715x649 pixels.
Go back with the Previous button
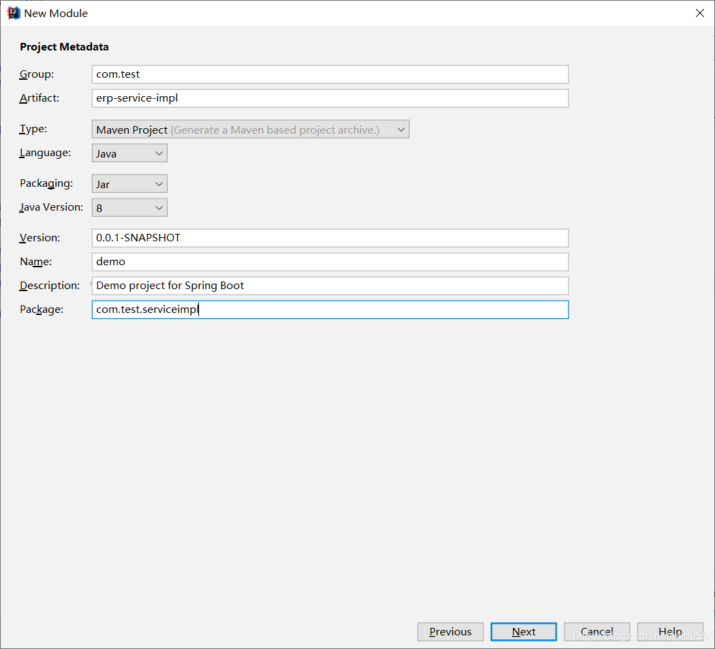450,632
